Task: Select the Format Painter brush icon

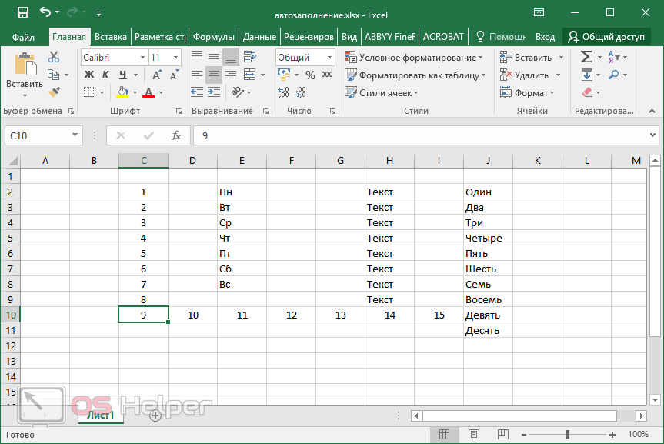Action: point(54,92)
